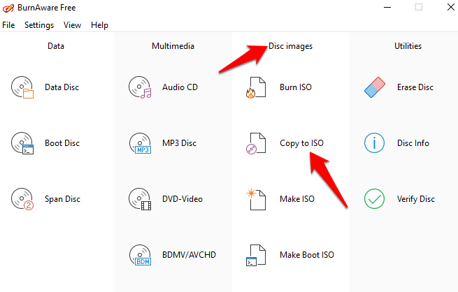Launch the Boot Disc text label
This screenshot has width=458, height=292.
pyautogui.click(x=62, y=143)
